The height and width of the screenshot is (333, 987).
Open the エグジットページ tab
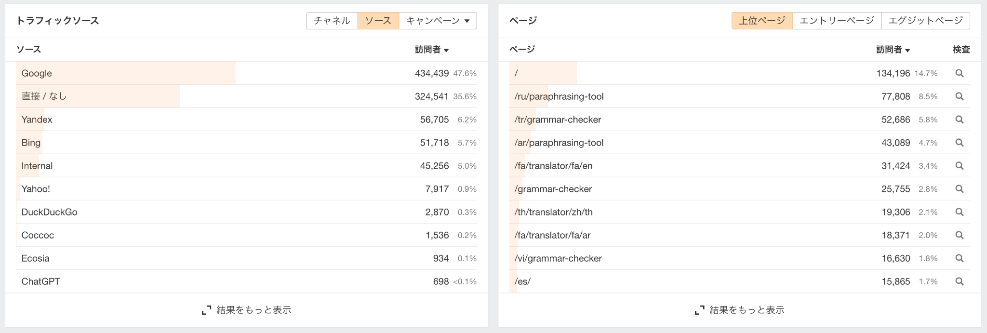coord(925,21)
